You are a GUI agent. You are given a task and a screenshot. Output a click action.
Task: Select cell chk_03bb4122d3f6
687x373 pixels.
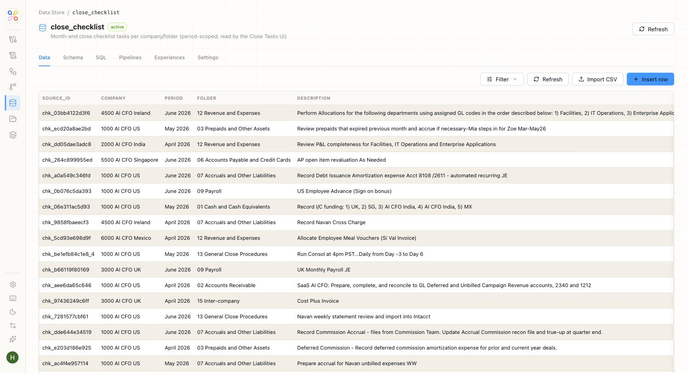click(x=66, y=113)
